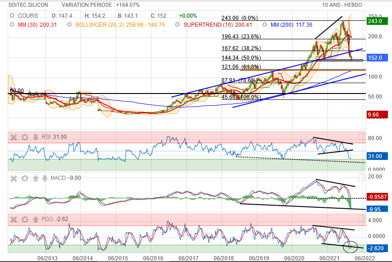
Task: Click the blue 31.00 RSI value tag
Action: tap(377, 156)
